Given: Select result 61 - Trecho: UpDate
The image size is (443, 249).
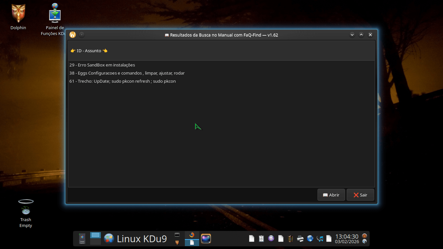Looking at the screenshot, I should pos(123,81).
